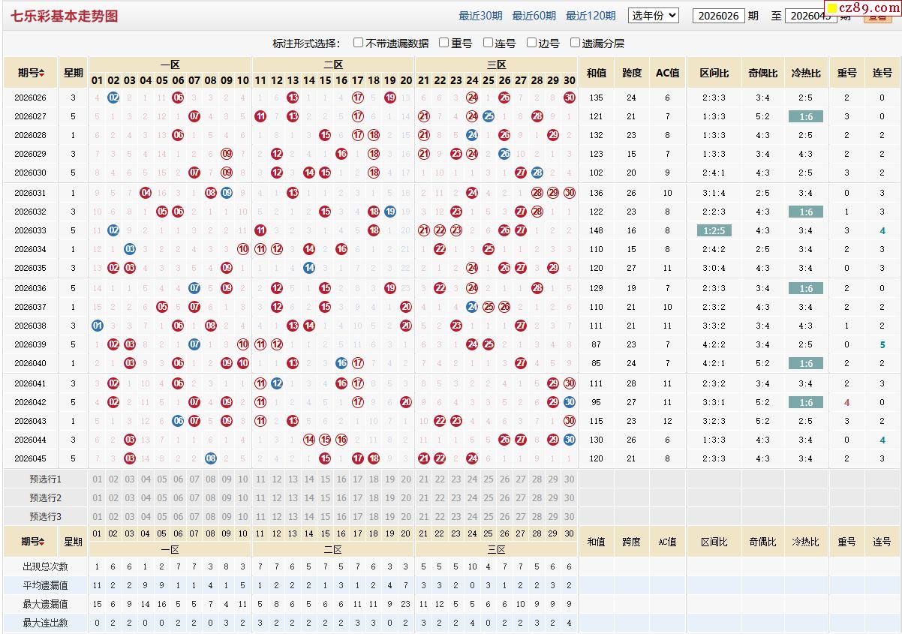Pick number 28 in 预选行3 row
Viewport: 902px width, 634px height.
pyautogui.click(x=537, y=517)
